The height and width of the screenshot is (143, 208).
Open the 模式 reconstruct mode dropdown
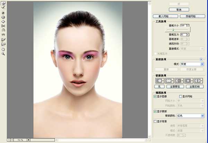(192, 64)
